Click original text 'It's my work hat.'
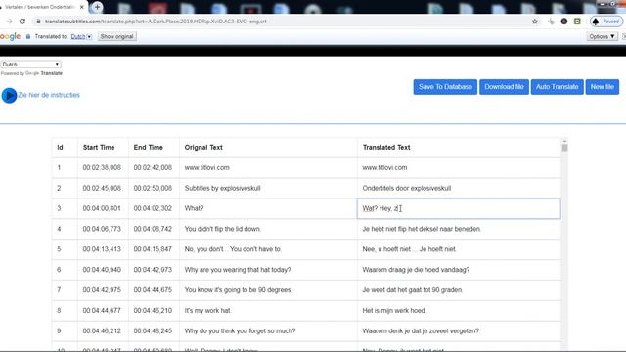The height and width of the screenshot is (352, 626). tap(208, 311)
